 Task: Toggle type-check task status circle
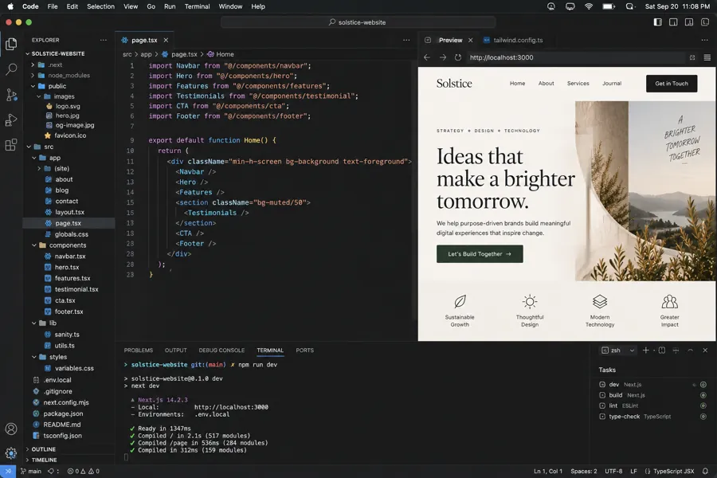[703, 417]
